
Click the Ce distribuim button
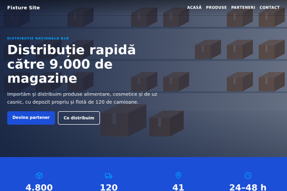[x=79, y=118]
